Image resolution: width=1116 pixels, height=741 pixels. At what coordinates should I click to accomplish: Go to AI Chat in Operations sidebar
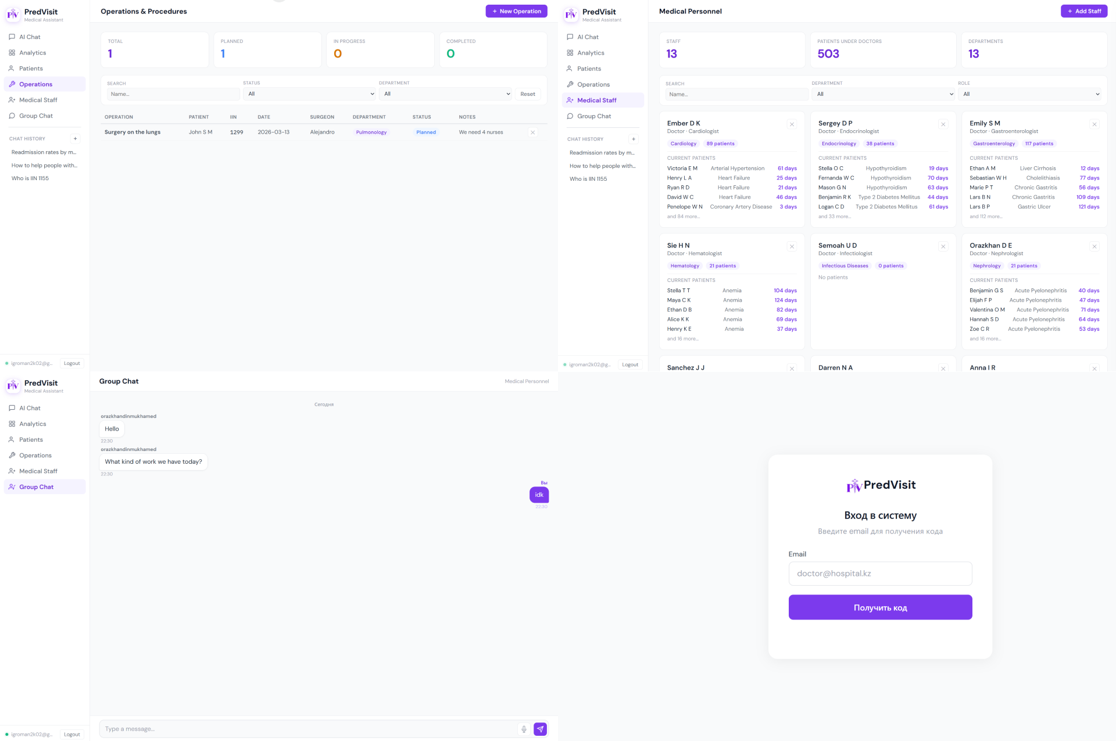tap(30, 37)
